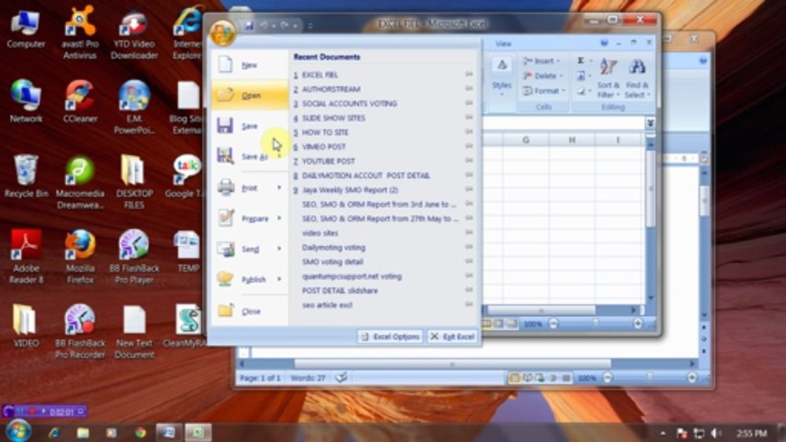Open Sort & Filter menu
This screenshot has width=786, height=442.
click(x=608, y=78)
